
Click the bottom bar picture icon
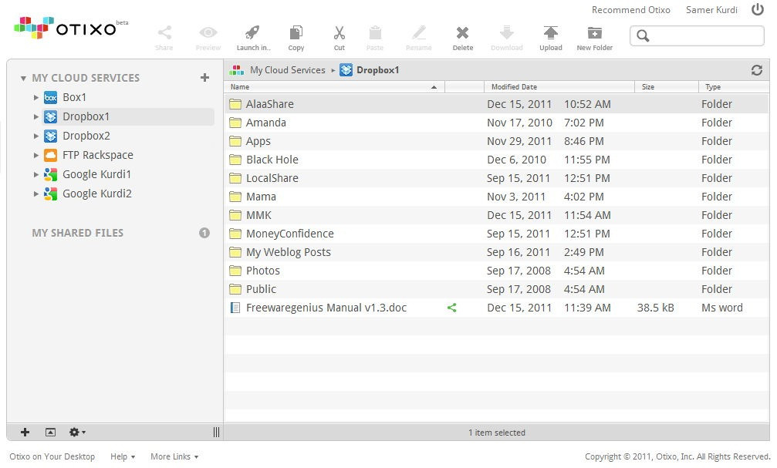(51, 433)
